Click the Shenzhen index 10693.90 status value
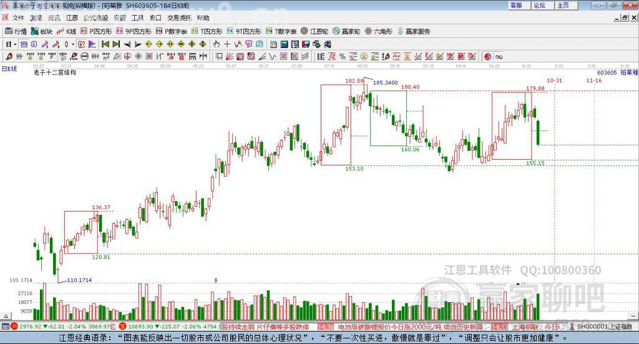This screenshot has width=639, height=344. pyautogui.click(x=141, y=327)
